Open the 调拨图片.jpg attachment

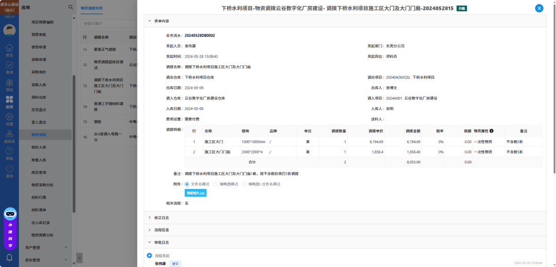pyautogui.click(x=196, y=193)
